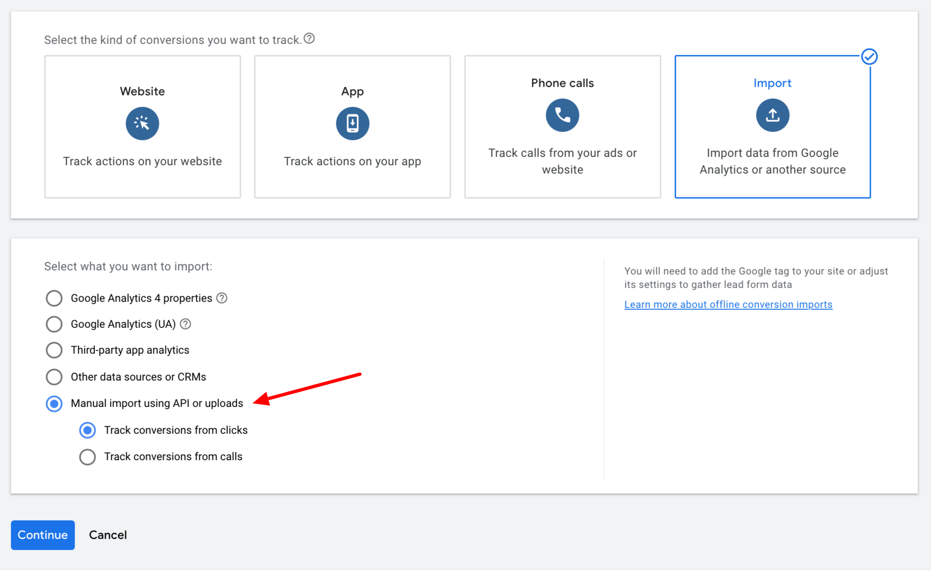Choose Track conversions from clicks
This screenshot has width=931, height=570.
(88, 430)
